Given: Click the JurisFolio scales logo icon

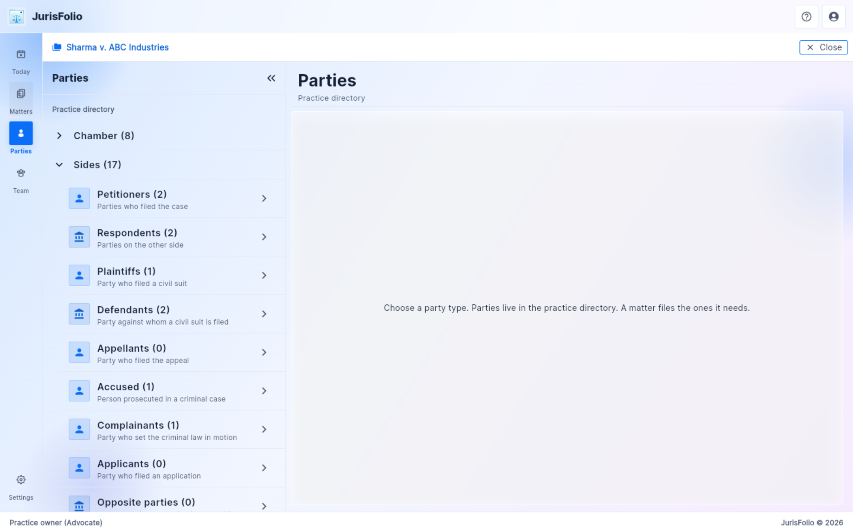Looking at the screenshot, I should tap(17, 17).
